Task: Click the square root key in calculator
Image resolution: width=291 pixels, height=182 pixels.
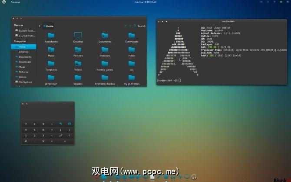Action: click(69, 136)
